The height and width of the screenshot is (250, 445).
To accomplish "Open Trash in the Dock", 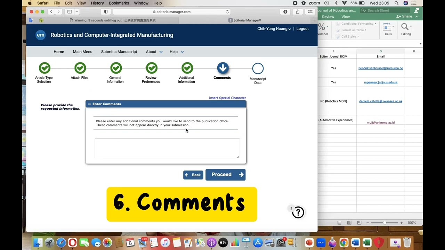I will click(x=407, y=243).
